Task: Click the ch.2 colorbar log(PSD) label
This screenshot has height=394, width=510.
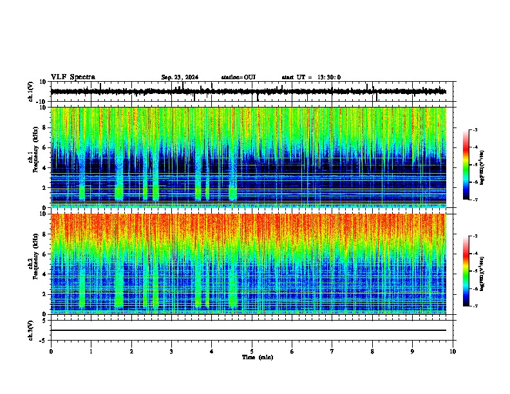Action: click(482, 274)
